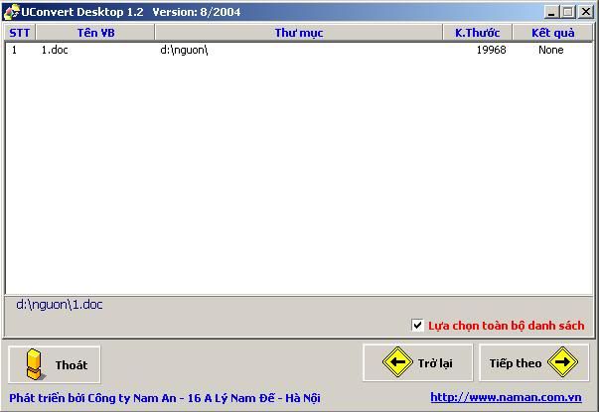Select the 1.doc file row

pyautogui.click(x=299, y=50)
